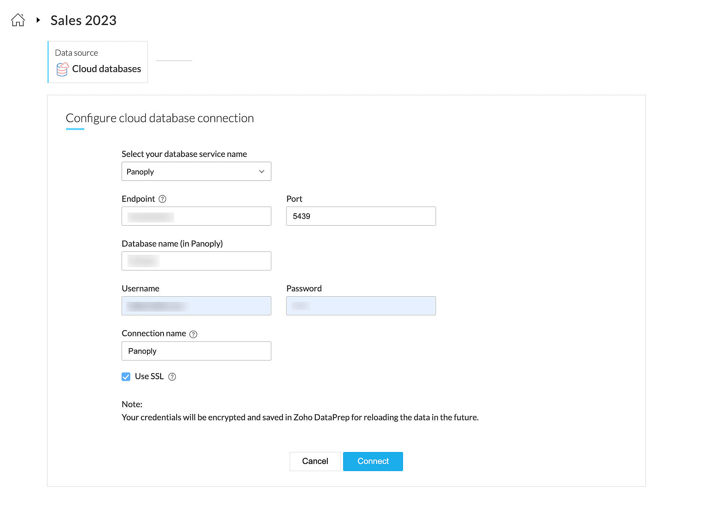Click the dropdown chevron next to Panoply
The height and width of the screenshot is (520, 702).
[262, 171]
